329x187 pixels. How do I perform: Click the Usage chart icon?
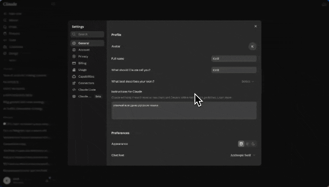click(x=74, y=70)
